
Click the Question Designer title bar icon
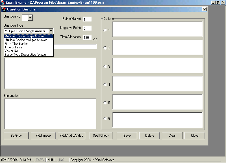click(x=4, y=9)
